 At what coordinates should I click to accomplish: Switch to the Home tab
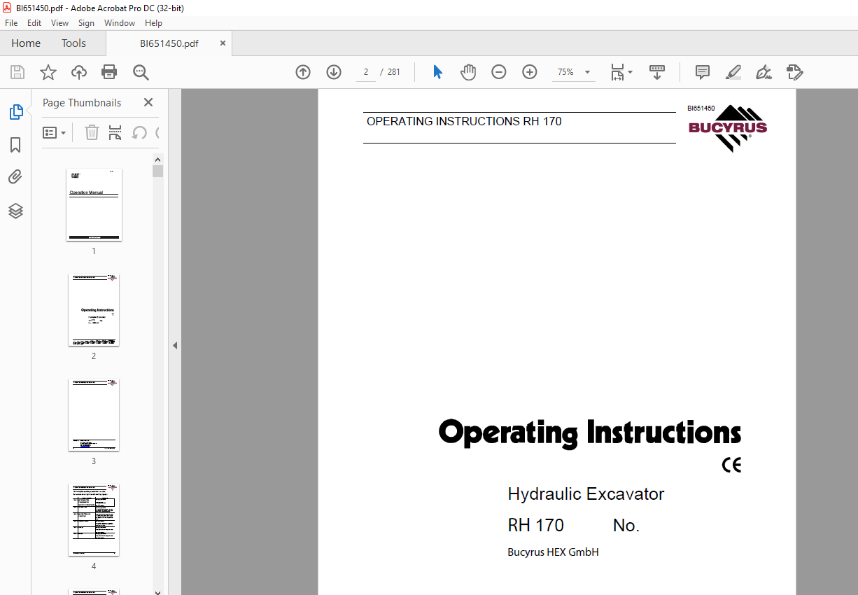pyautogui.click(x=26, y=43)
